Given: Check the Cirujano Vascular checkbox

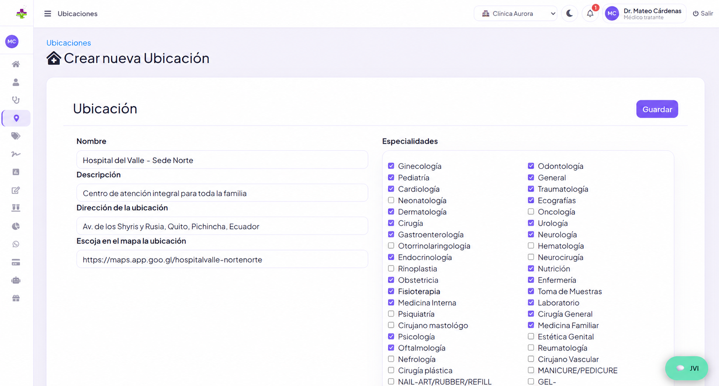Looking at the screenshot, I should [x=531, y=359].
